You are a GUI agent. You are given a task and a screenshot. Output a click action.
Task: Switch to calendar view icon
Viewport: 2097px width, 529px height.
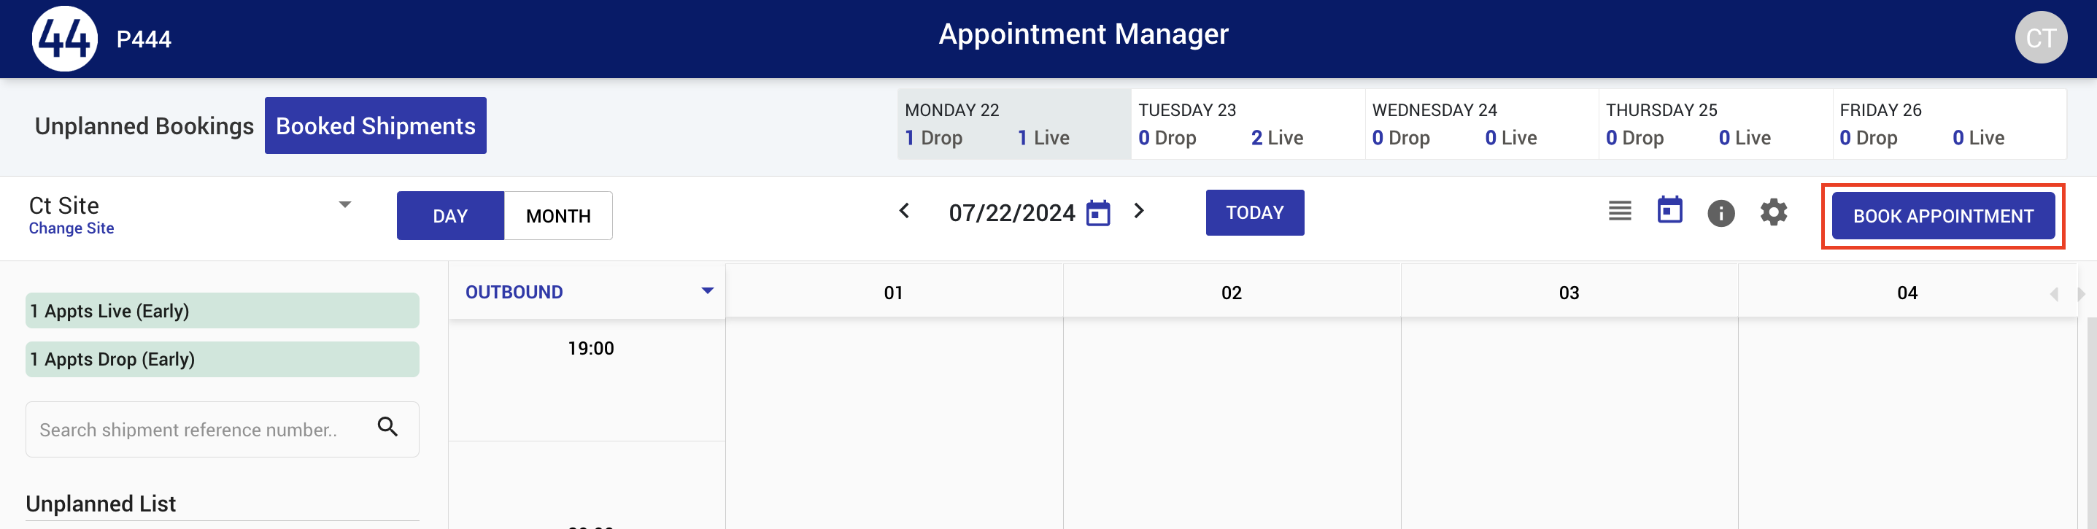[1669, 210]
